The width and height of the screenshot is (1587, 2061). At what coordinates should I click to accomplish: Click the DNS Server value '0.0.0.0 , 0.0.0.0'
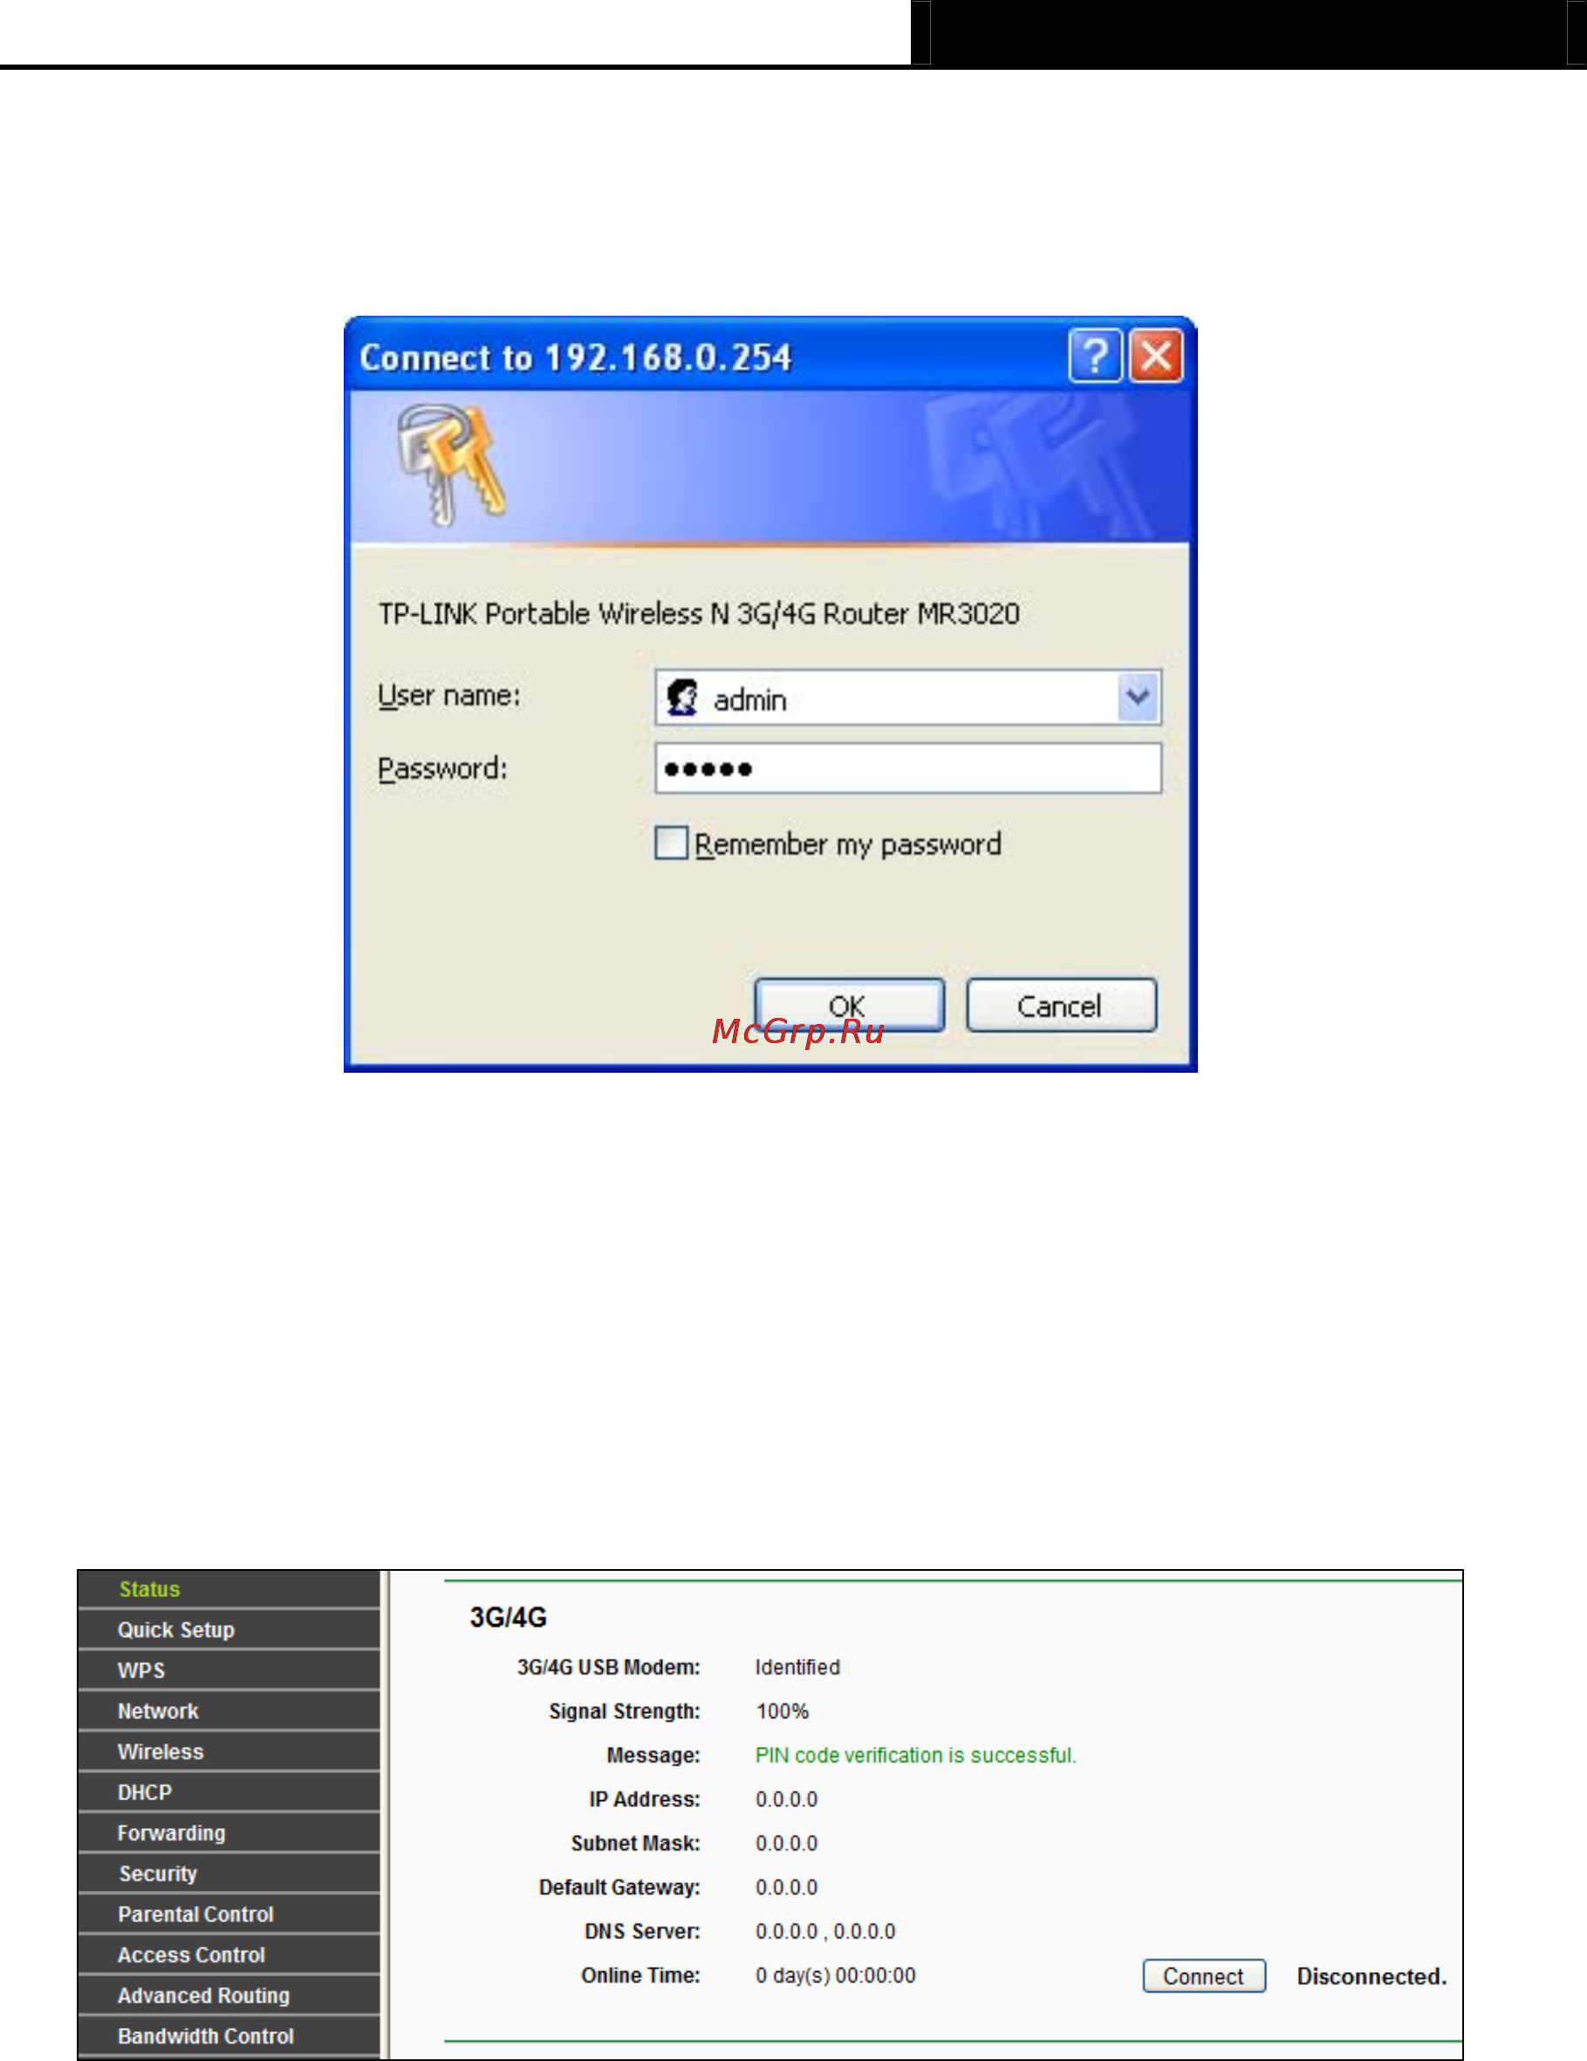pyautogui.click(x=824, y=1931)
